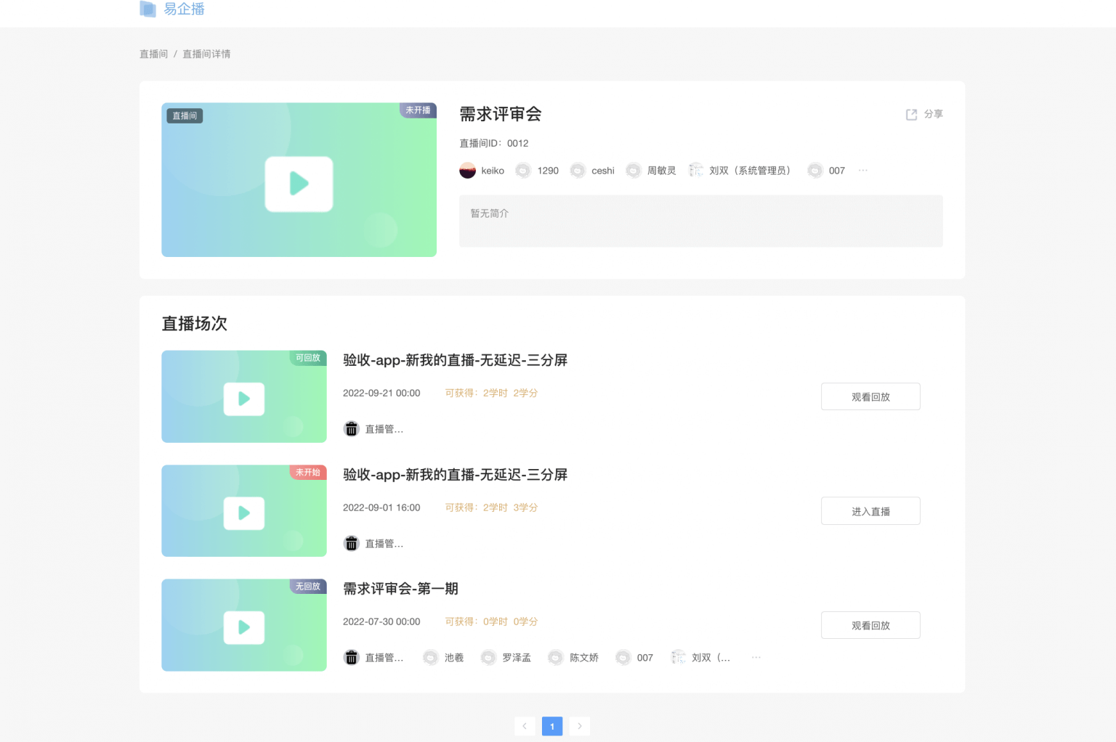The height and width of the screenshot is (742, 1116).
Task: Click title 需求评审会-第一期
Action: [x=400, y=589]
